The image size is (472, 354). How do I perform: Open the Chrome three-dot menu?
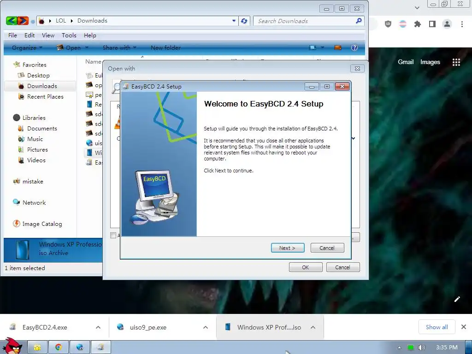(x=462, y=24)
